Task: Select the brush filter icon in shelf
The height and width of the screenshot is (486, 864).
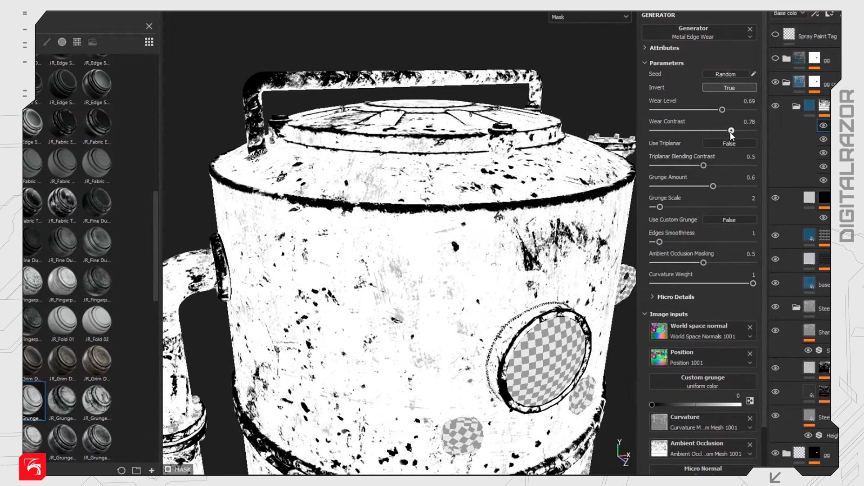Action: [47, 42]
